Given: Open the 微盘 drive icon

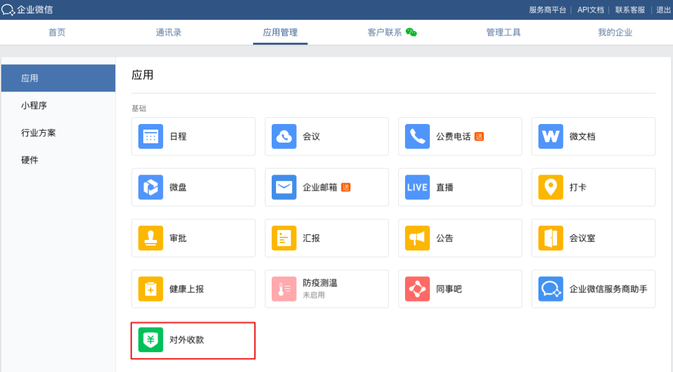Looking at the screenshot, I should tap(151, 188).
